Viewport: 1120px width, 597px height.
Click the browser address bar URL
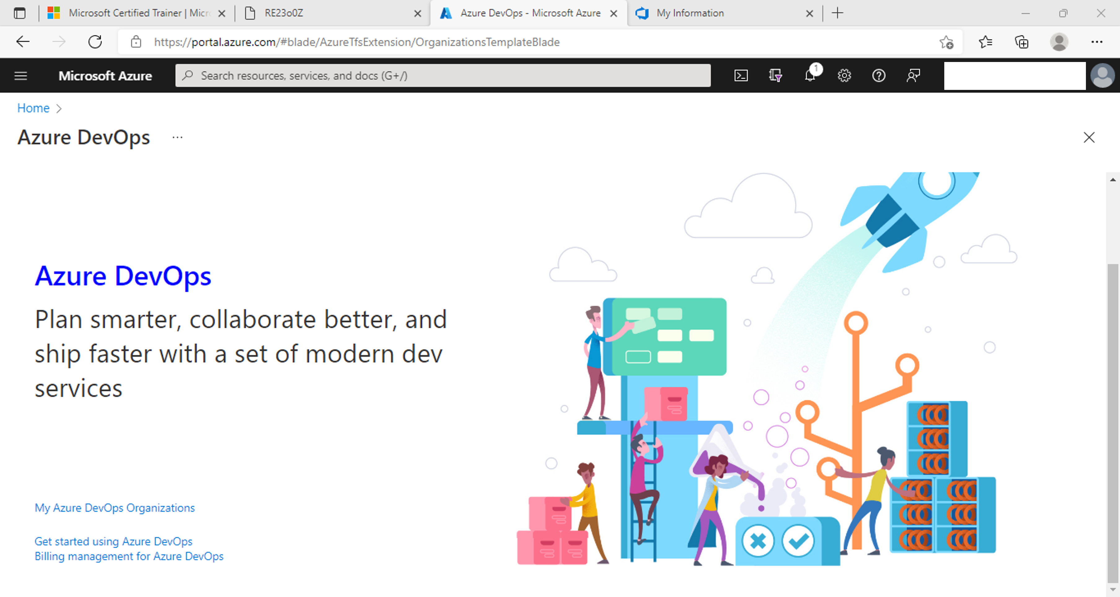coord(356,42)
